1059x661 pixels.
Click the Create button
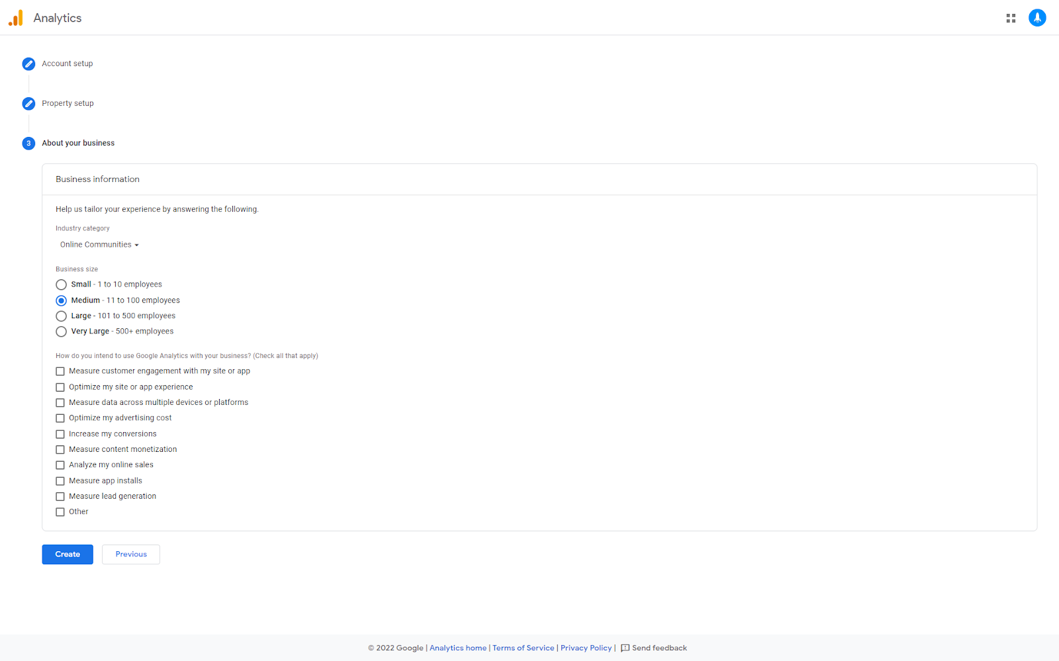(67, 554)
